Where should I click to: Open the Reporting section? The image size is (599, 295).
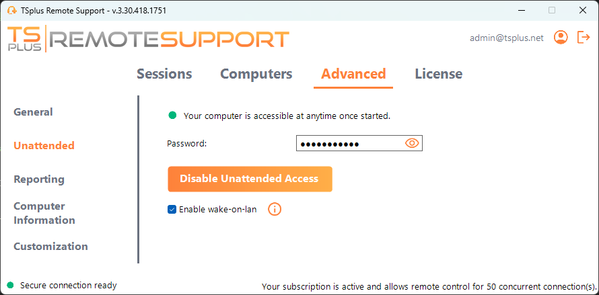[x=39, y=179]
